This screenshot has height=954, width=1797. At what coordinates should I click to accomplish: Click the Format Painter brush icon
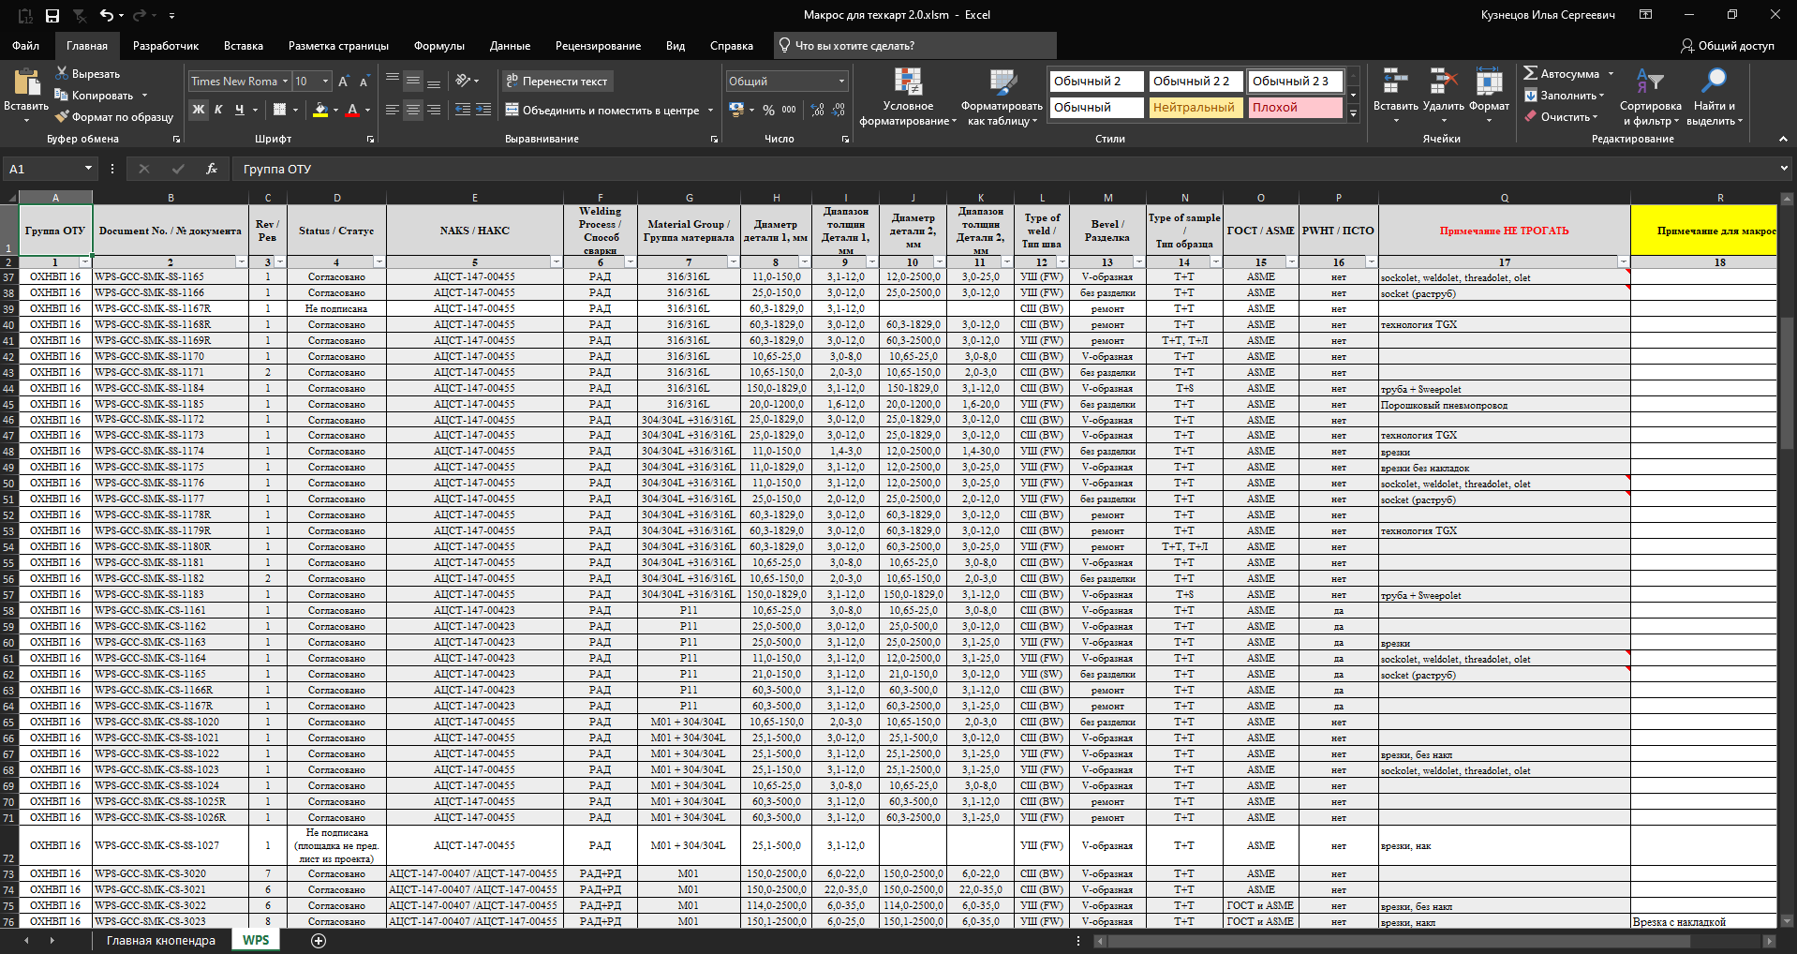click(63, 117)
